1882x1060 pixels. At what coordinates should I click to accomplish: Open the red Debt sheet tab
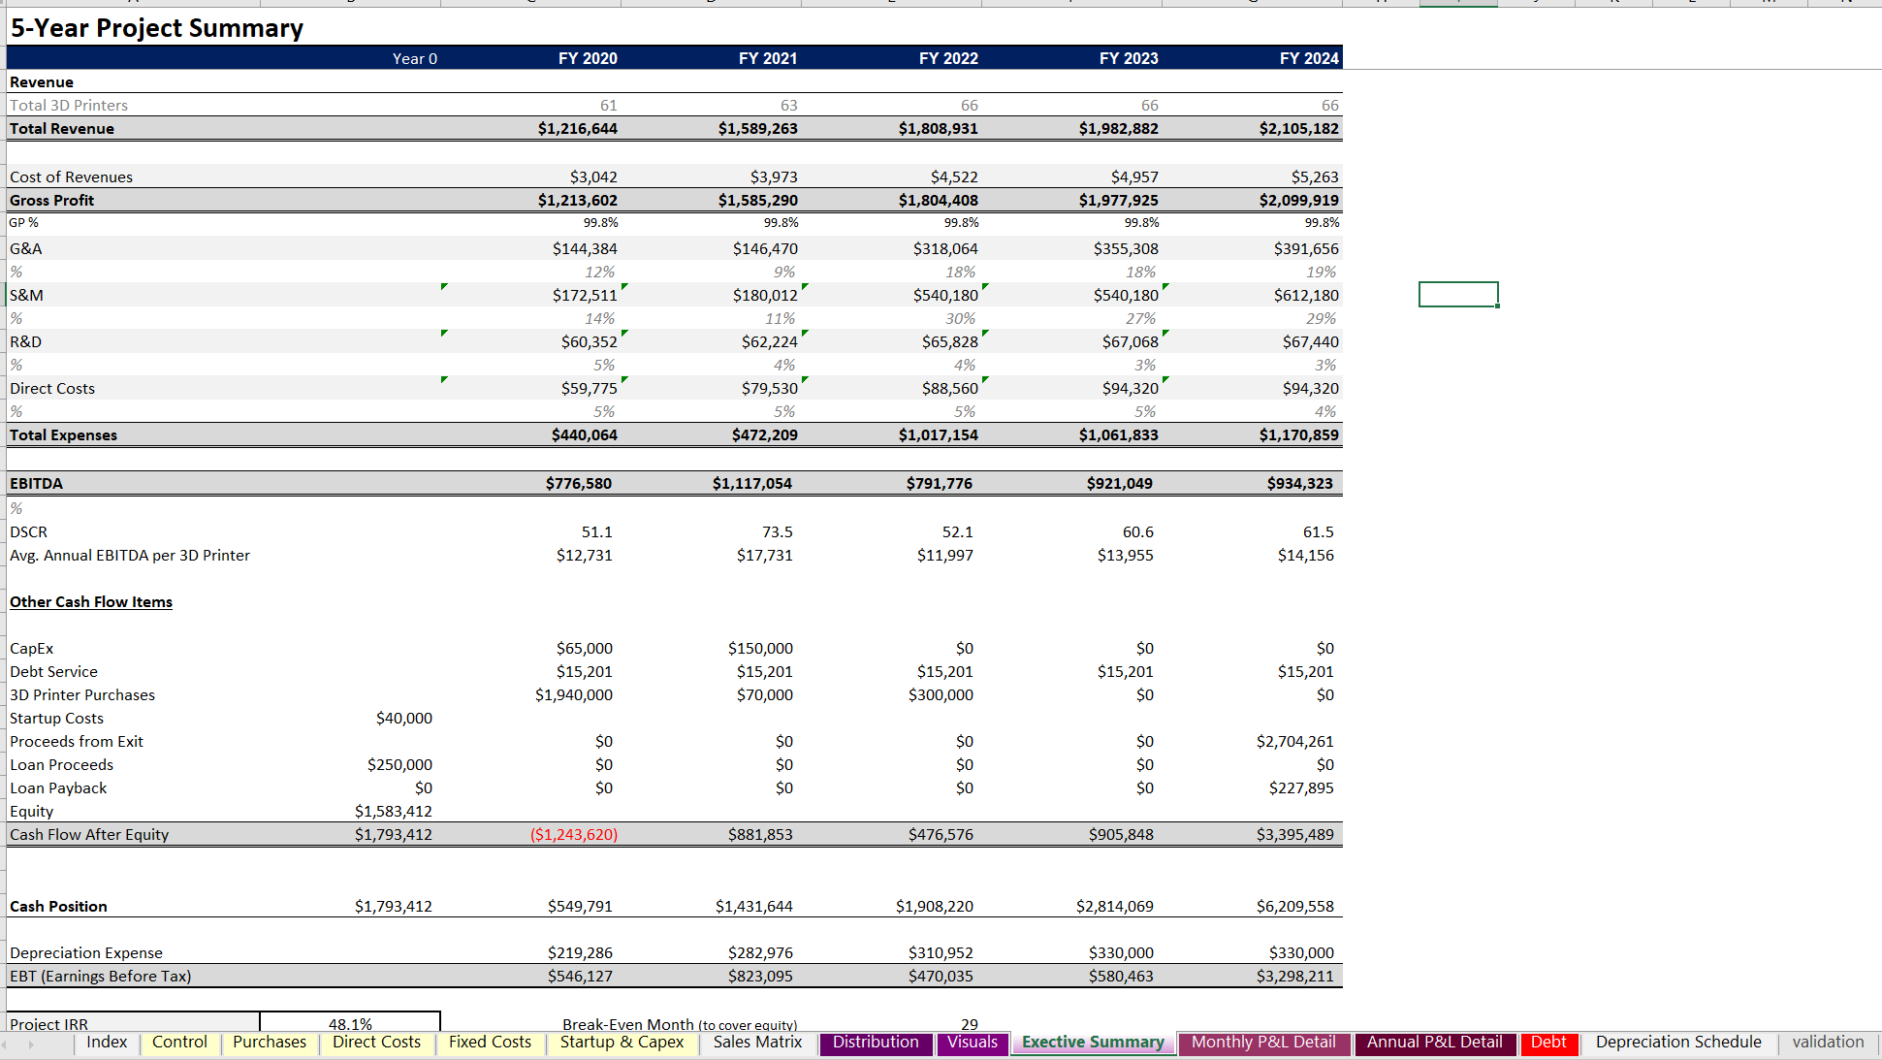[1548, 1043]
